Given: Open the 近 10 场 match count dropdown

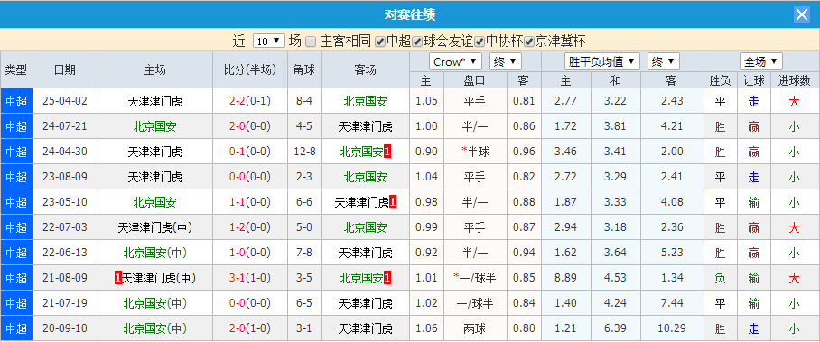Looking at the screenshot, I should click(x=269, y=42).
